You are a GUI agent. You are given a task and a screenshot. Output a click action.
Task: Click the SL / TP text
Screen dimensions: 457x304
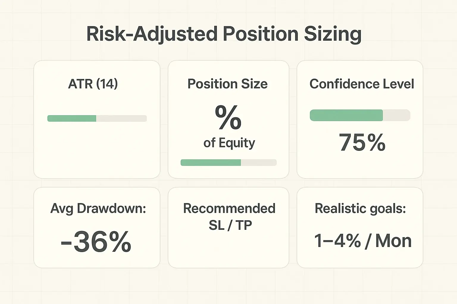(x=230, y=225)
